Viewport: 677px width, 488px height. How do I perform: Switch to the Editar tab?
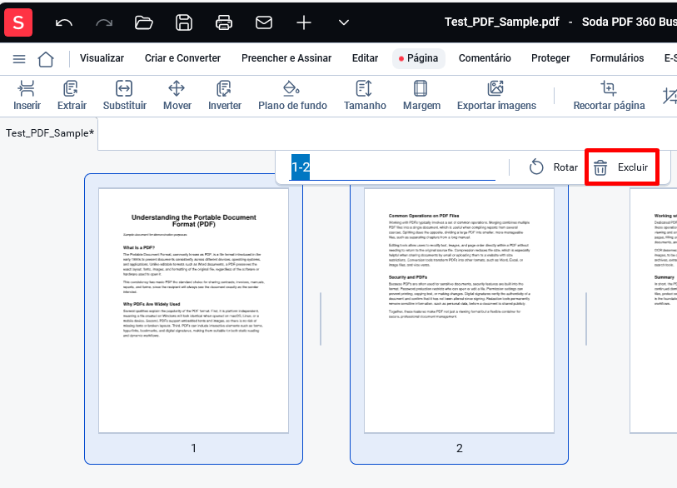point(365,58)
